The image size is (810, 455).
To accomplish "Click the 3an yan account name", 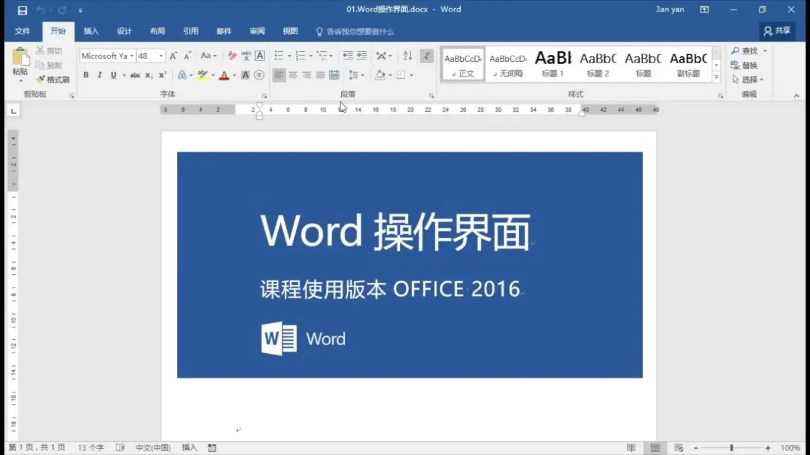I will [x=670, y=9].
